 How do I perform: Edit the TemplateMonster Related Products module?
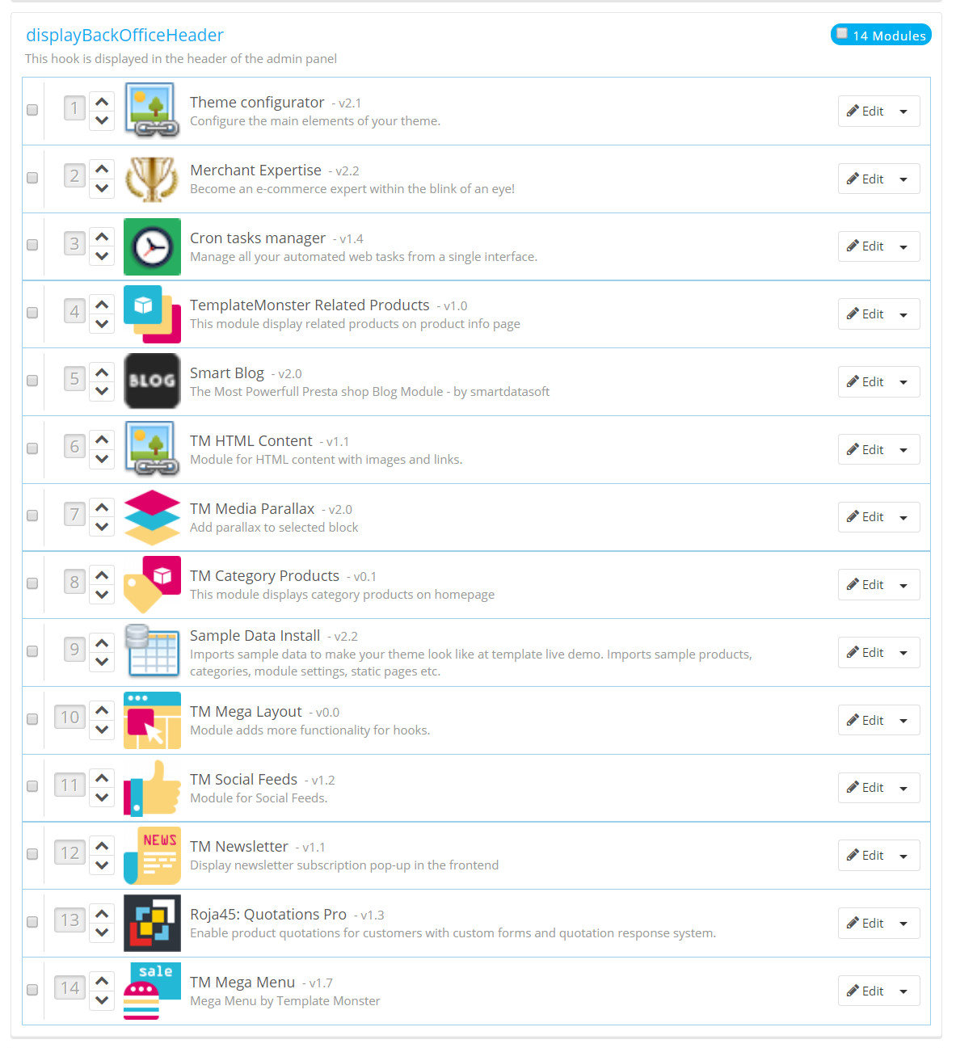click(865, 314)
